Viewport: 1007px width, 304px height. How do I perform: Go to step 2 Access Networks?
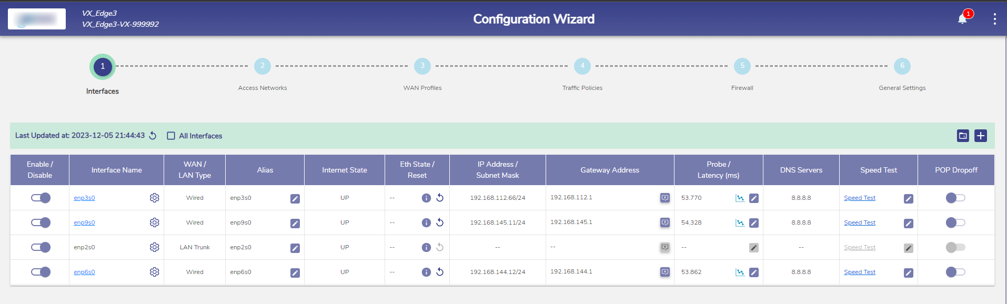click(263, 66)
